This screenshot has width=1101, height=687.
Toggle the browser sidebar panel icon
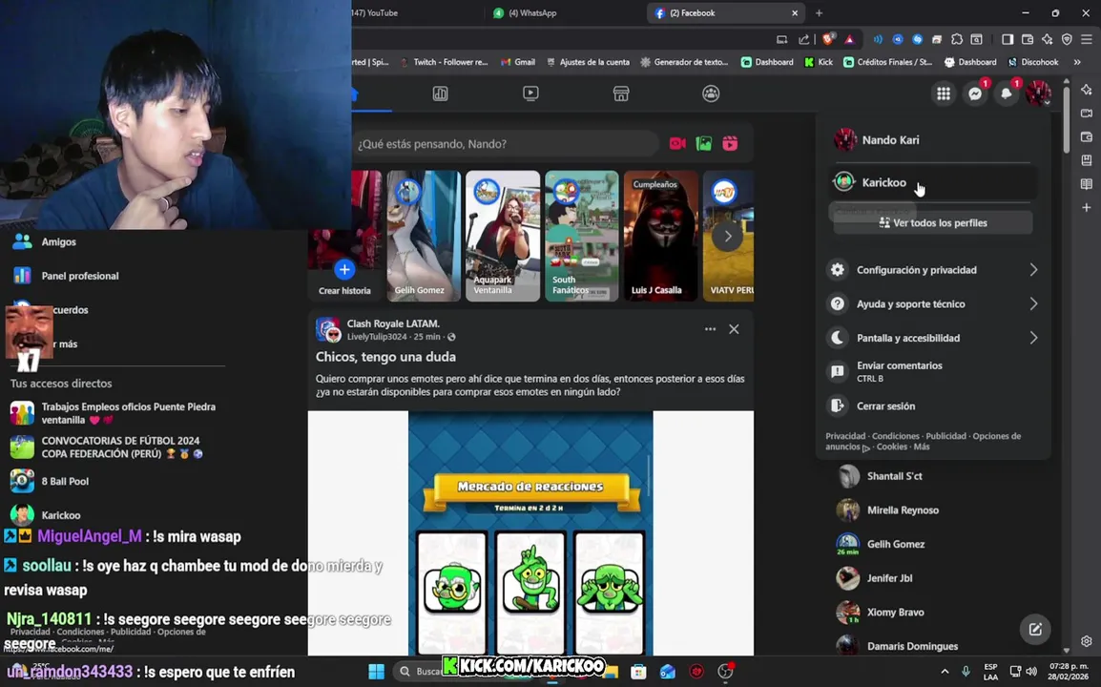[x=1007, y=39]
